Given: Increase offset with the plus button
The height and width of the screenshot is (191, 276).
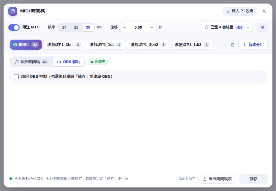Looking at the screenshot, I should coord(152,27).
